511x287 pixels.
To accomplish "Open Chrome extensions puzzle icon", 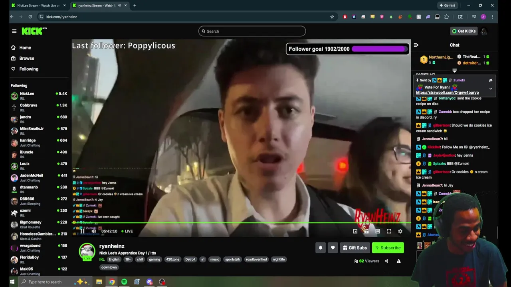I will tap(447, 17).
